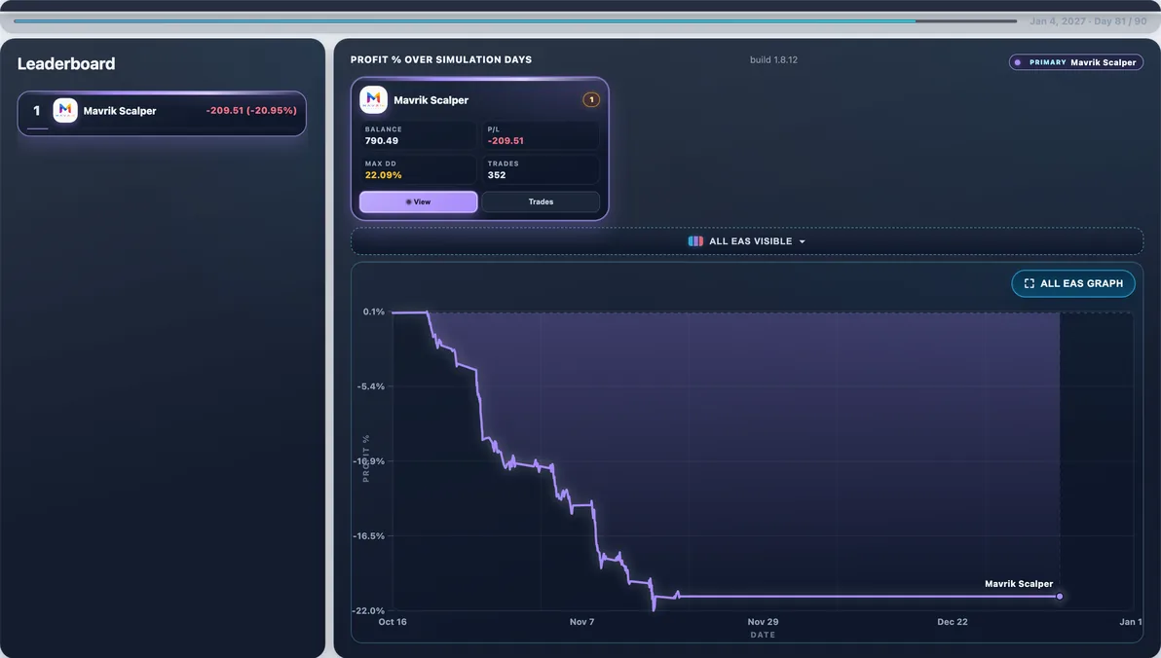The image size is (1161, 658).
Task: Click the Jan 4, 2027 Day 81/90 label
Action: pos(1088,21)
